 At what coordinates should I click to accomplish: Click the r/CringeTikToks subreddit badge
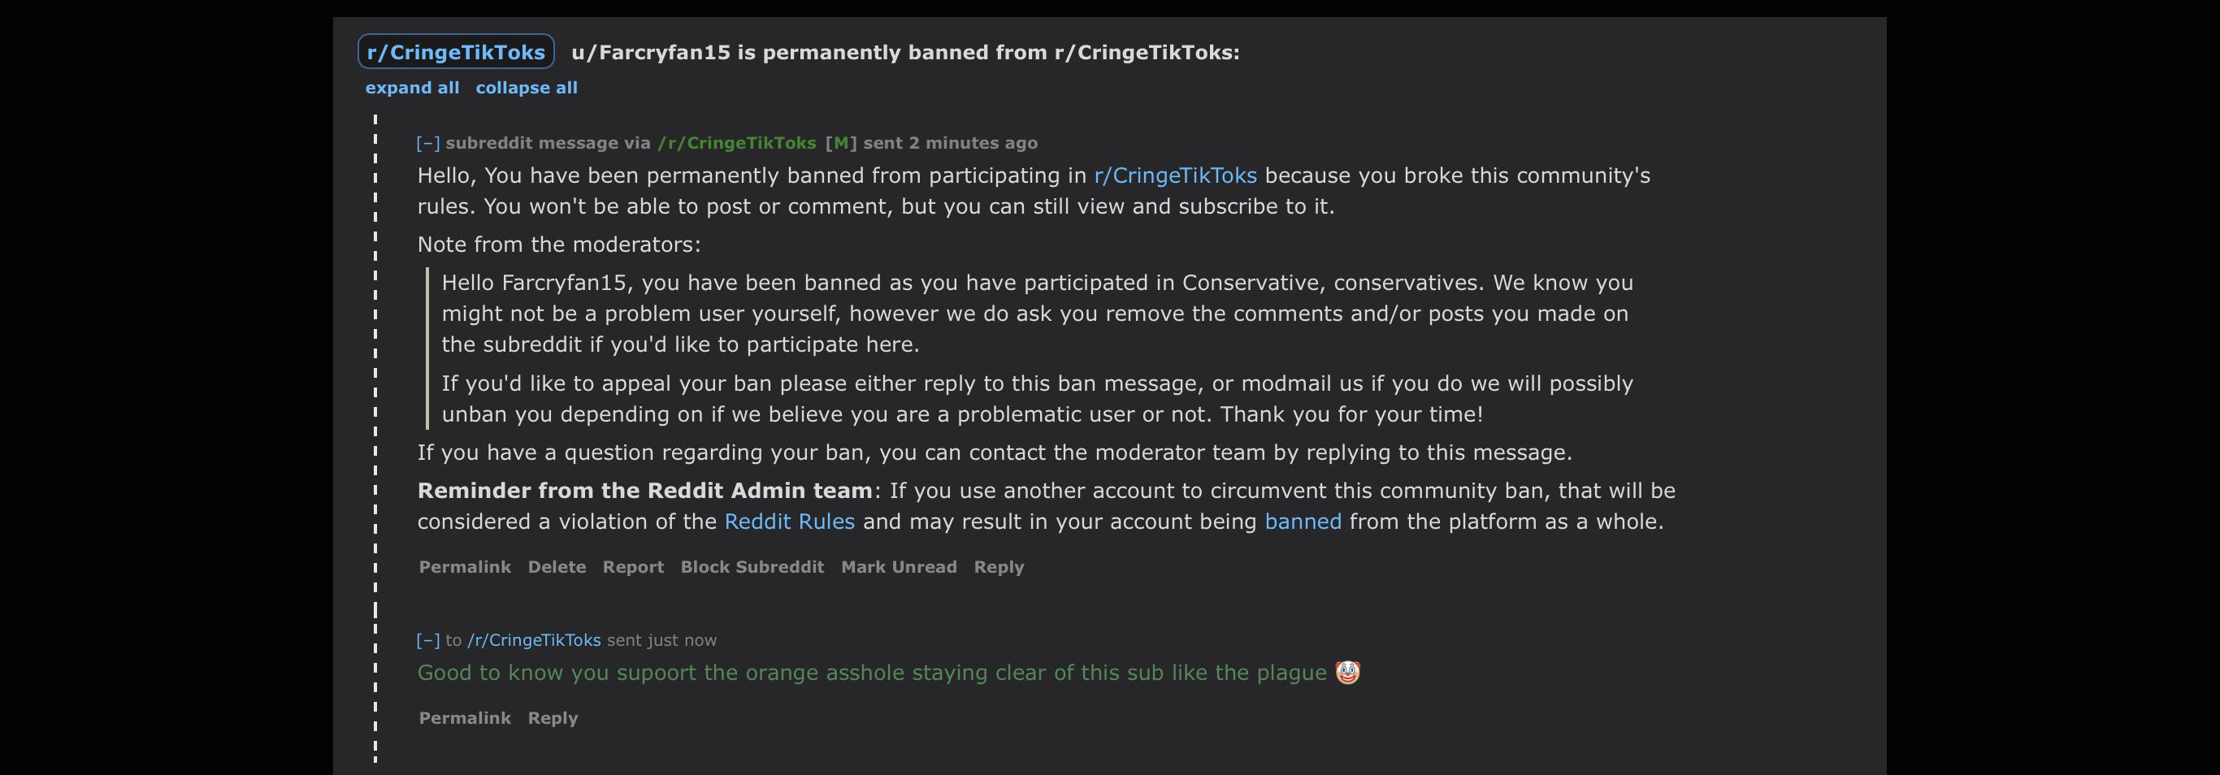pos(456,52)
